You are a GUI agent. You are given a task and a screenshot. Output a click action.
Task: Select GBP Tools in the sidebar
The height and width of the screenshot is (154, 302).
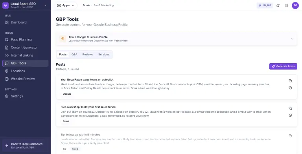pos(26,63)
